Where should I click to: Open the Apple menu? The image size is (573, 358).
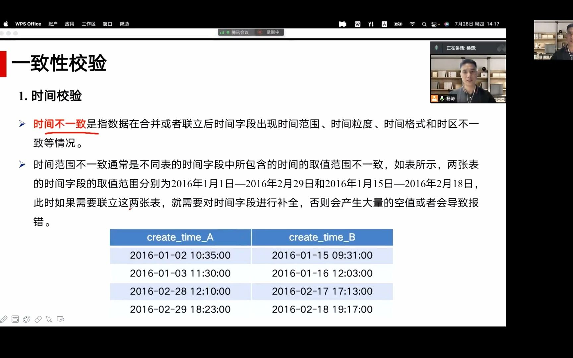6,24
